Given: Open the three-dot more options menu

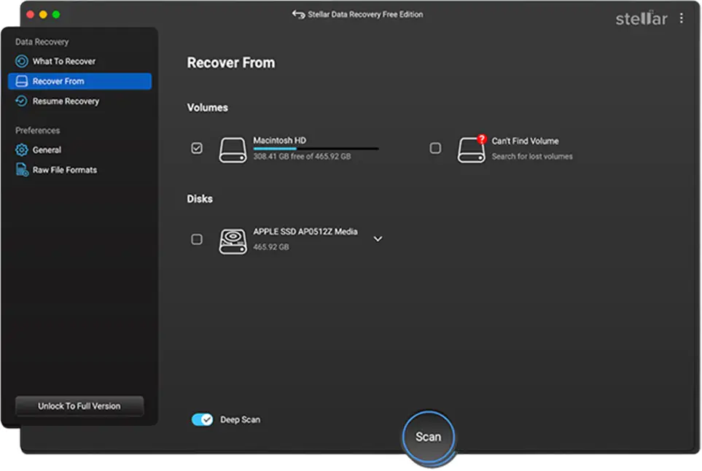Looking at the screenshot, I should 681,18.
